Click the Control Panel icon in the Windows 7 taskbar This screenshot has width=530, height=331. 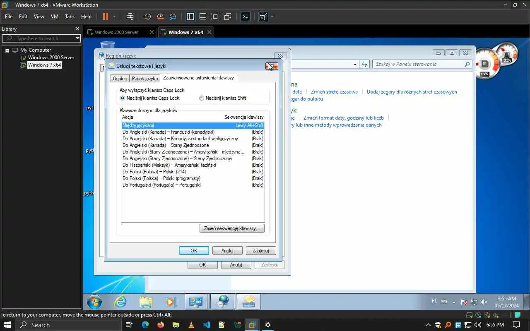pyautogui.click(x=195, y=302)
